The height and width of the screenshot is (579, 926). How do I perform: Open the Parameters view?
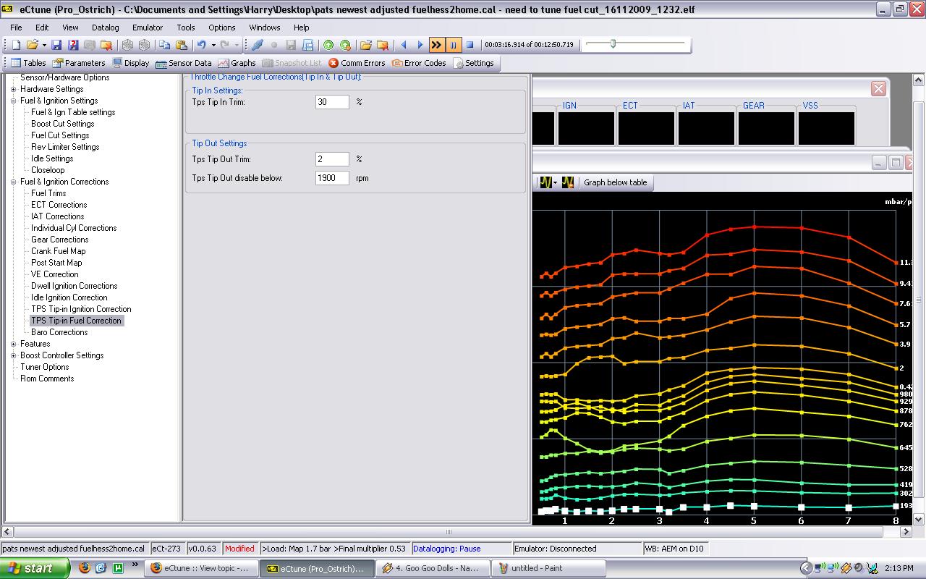click(x=80, y=63)
